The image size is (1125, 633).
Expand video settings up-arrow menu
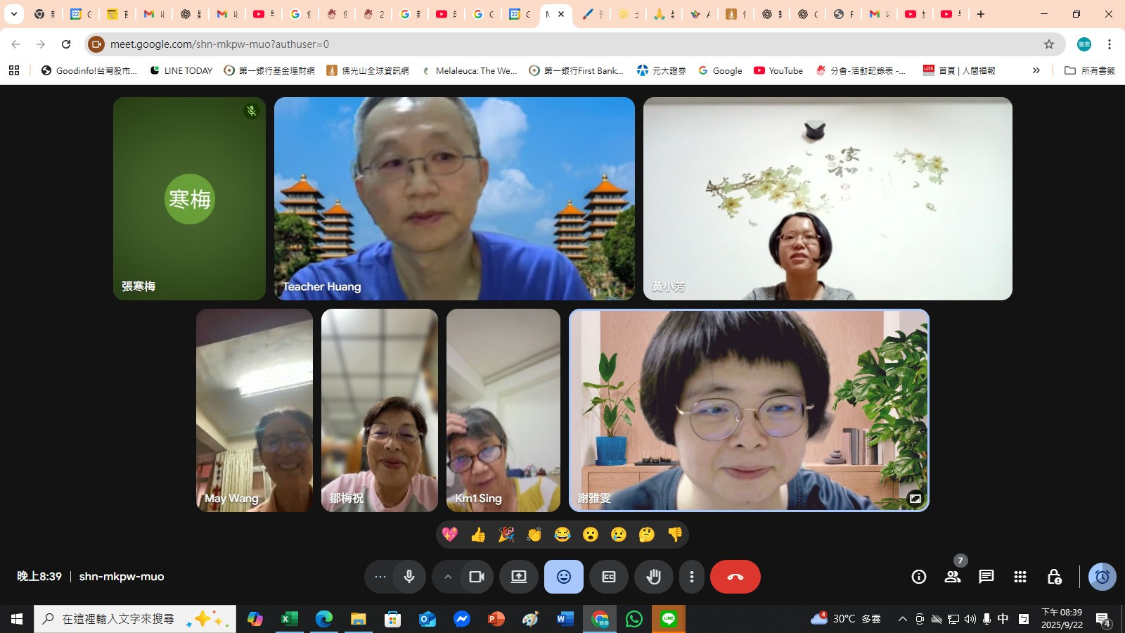(x=447, y=577)
